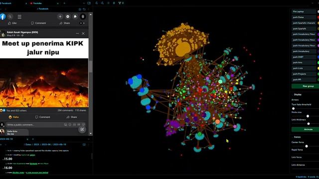Open the Kekeh Keseh Ngampus page name
The width and height of the screenshot is (319, 179).
click(x=22, y=32)
